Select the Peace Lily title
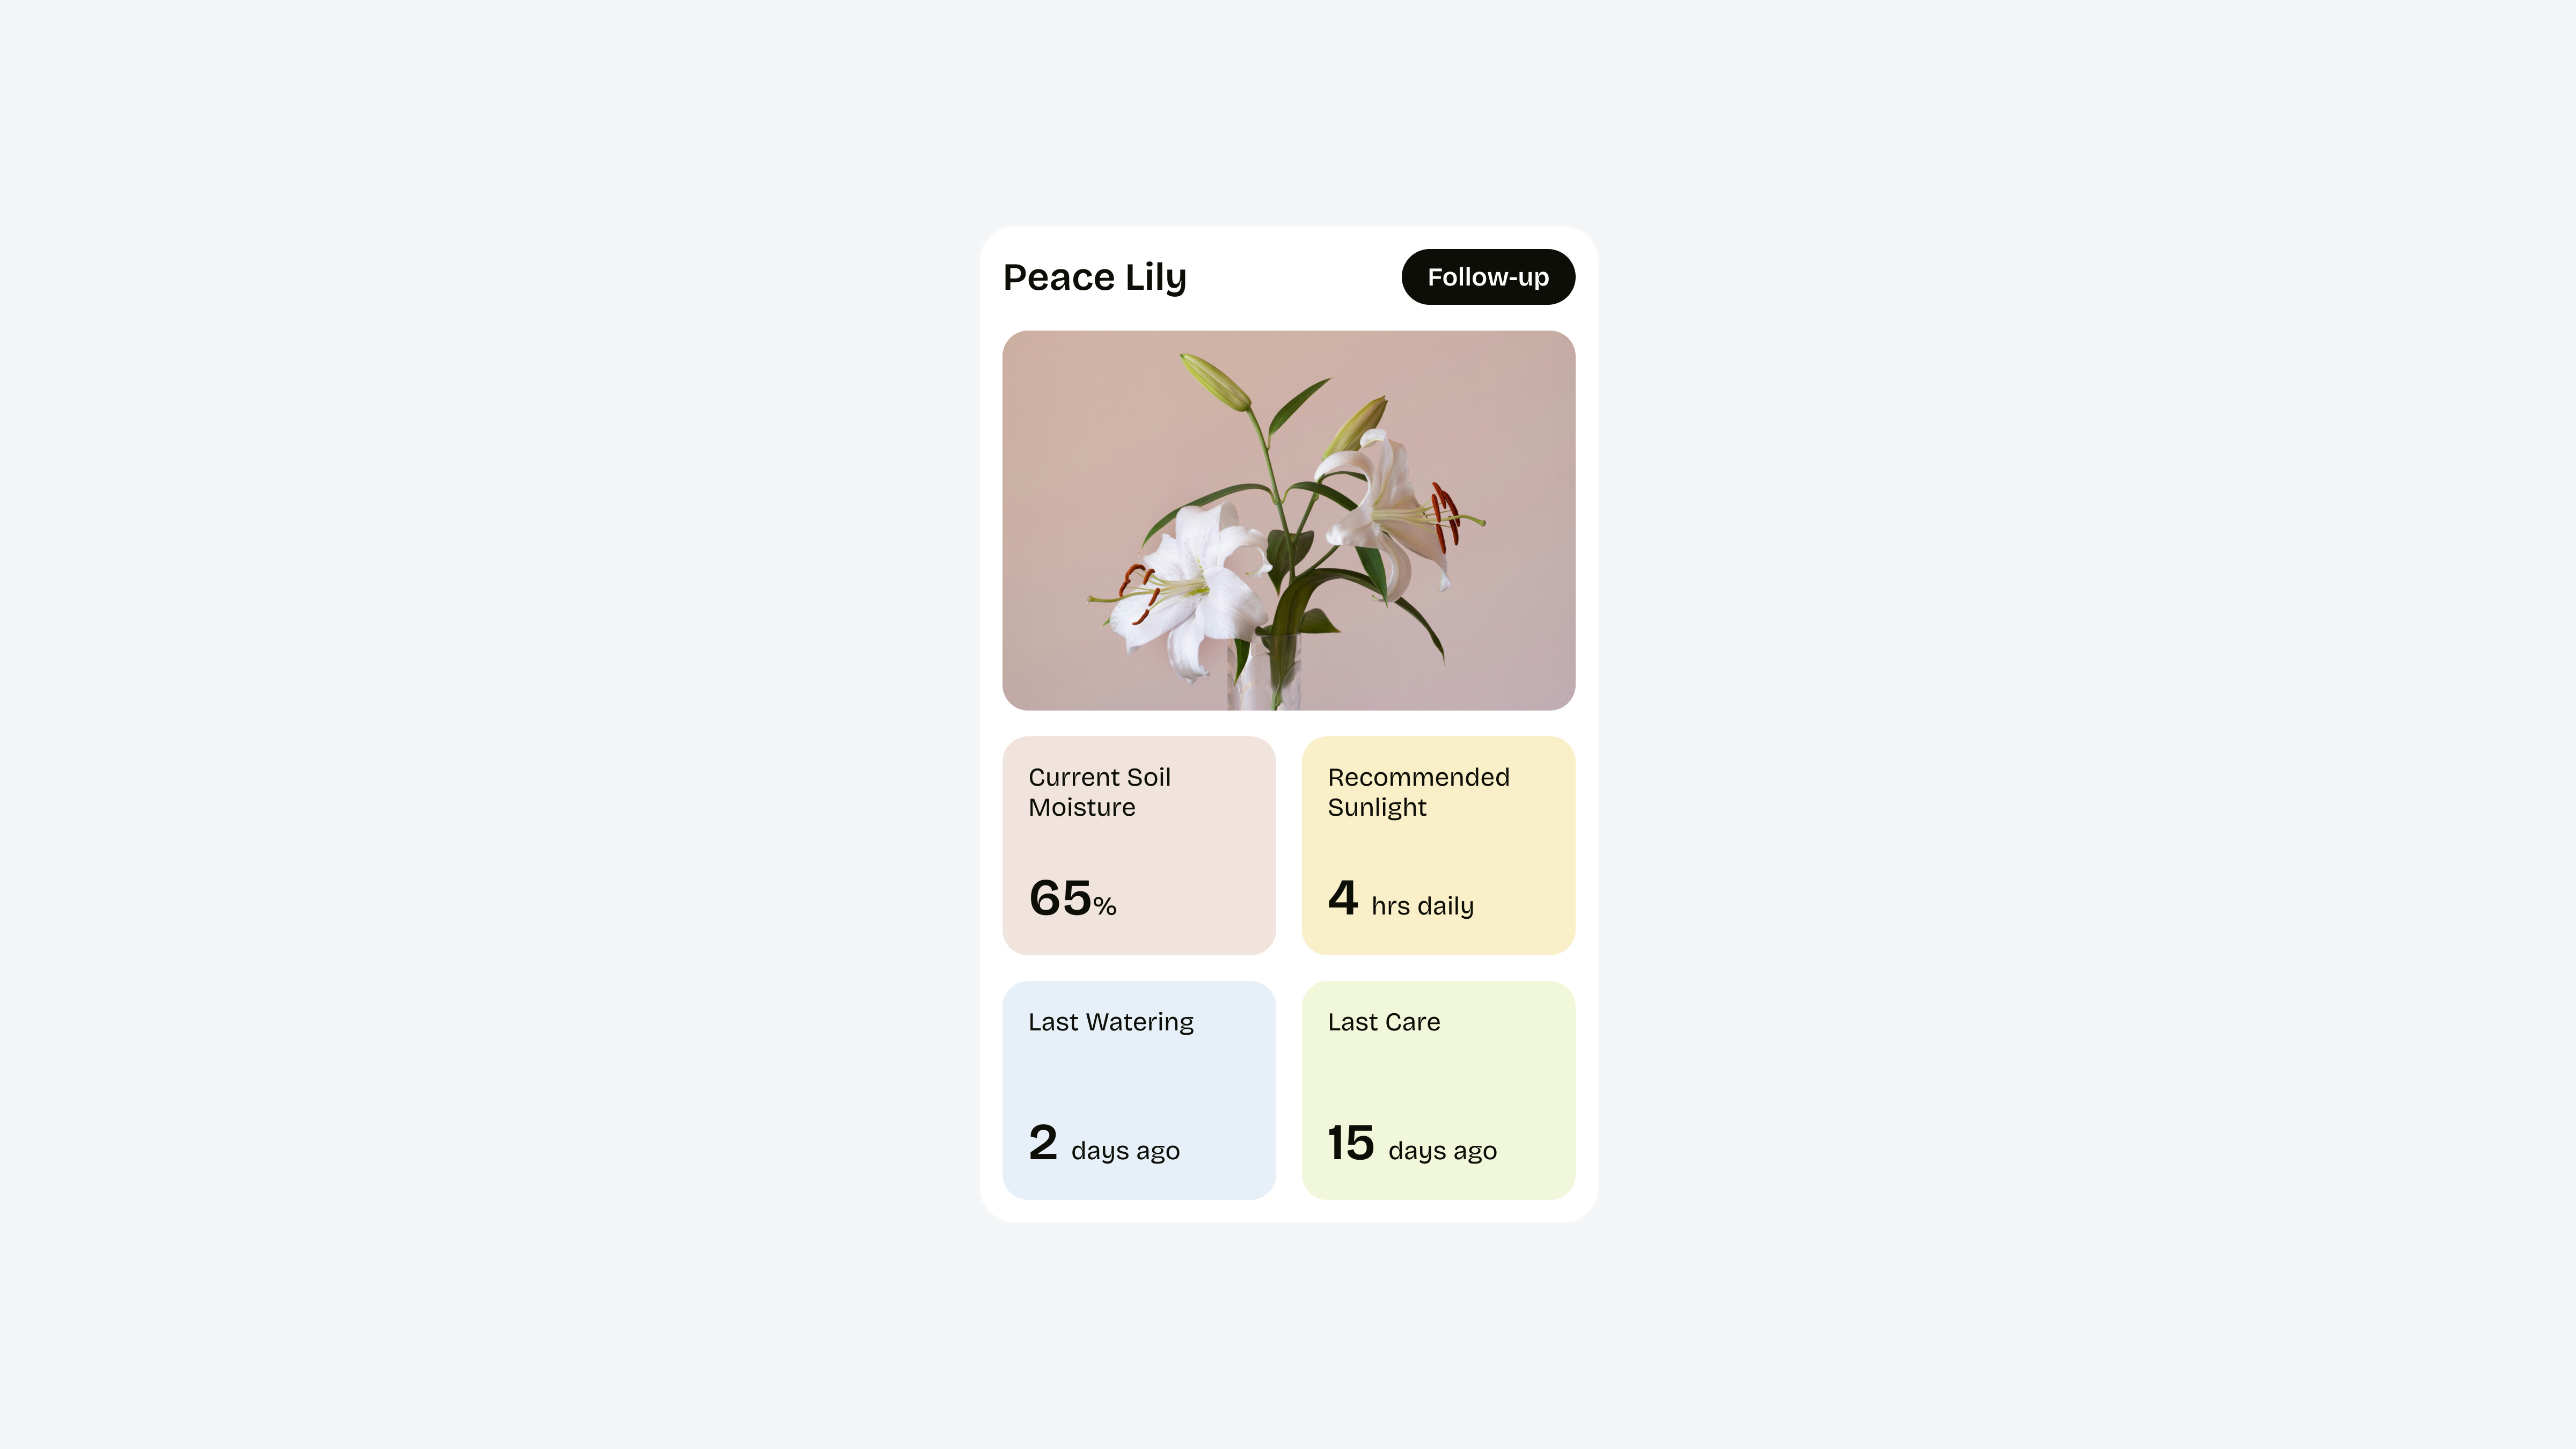The image size is (2576, 1449). click(x=1094, y=277)
